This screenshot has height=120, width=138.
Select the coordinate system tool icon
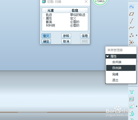coord(131,42)
